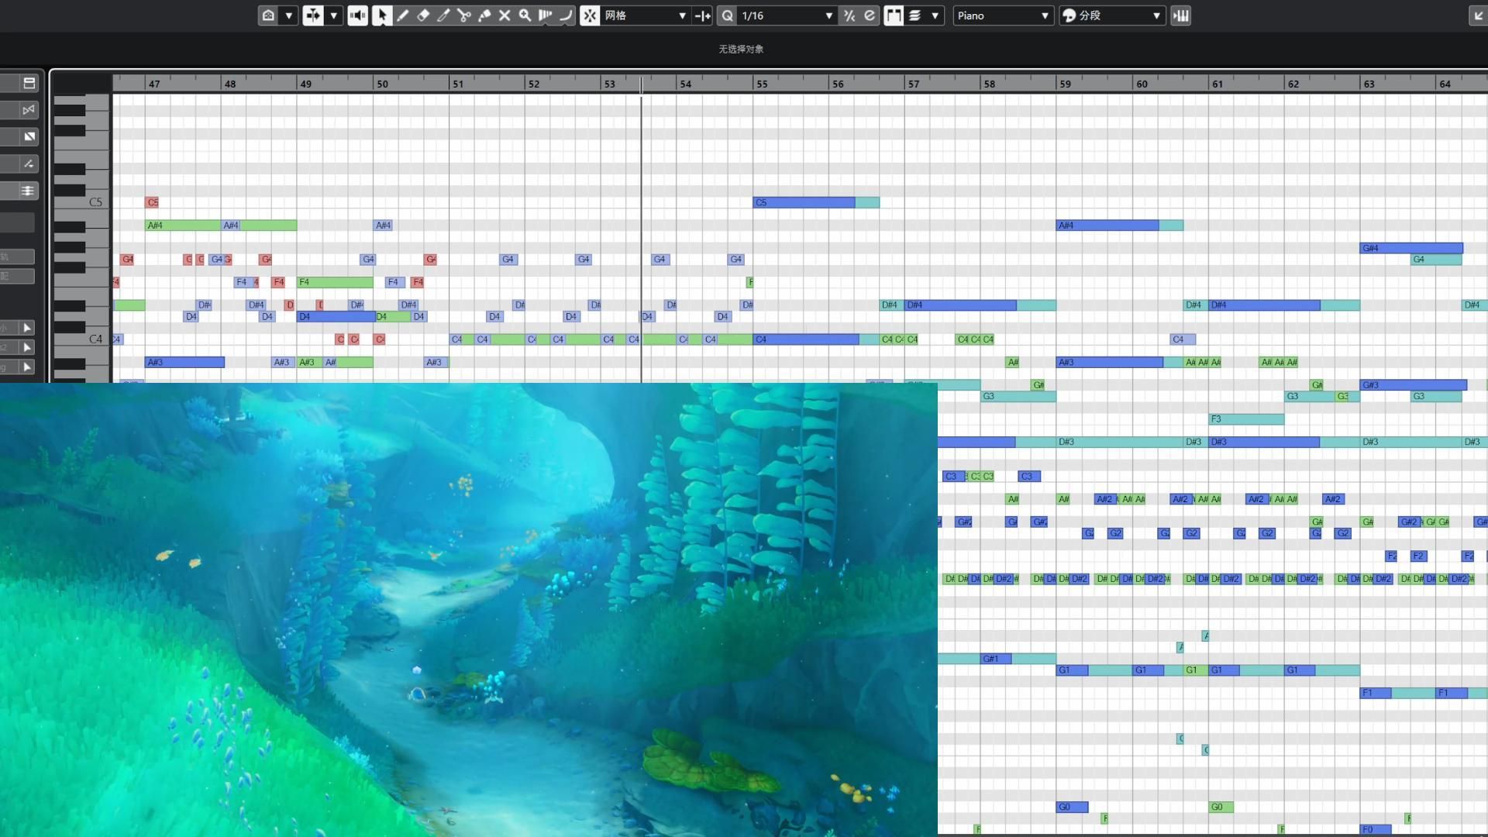Open the 分段 event color dropdown
Image resolution: width=1488 pixels, height=837 pixels.
point(1112,15)
